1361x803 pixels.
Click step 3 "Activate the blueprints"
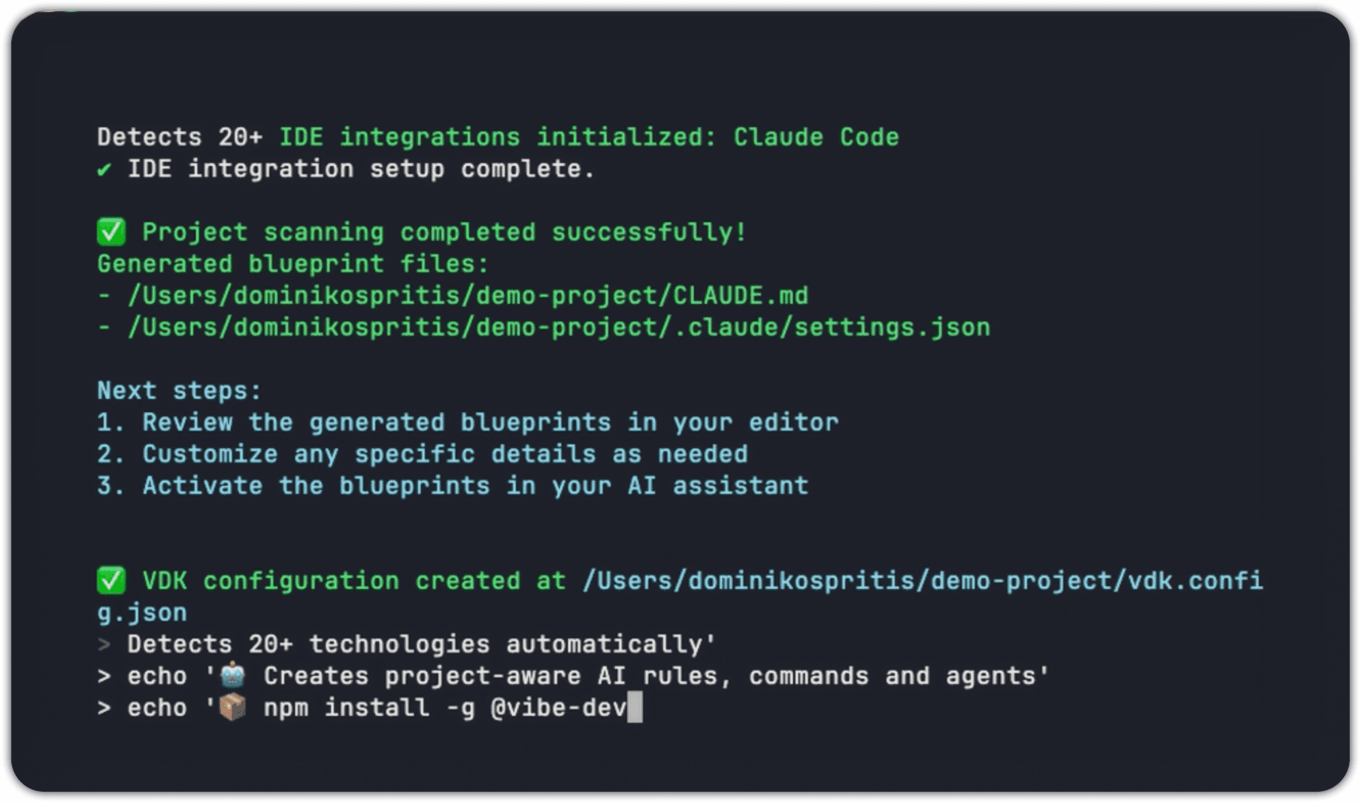(452, 486)
